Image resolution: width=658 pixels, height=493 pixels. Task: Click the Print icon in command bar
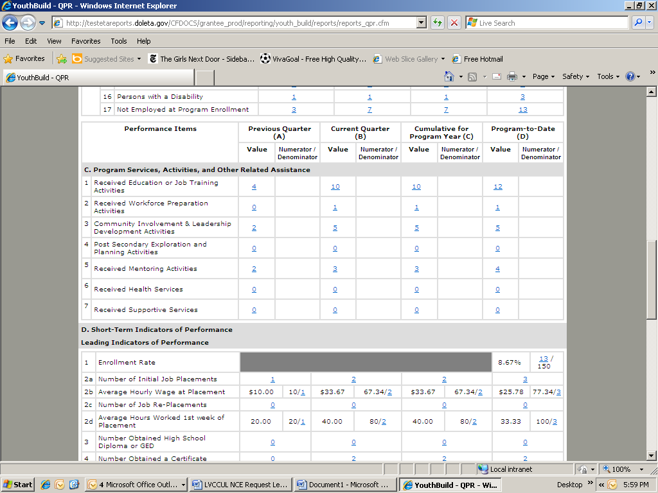[x=511, y=76]
